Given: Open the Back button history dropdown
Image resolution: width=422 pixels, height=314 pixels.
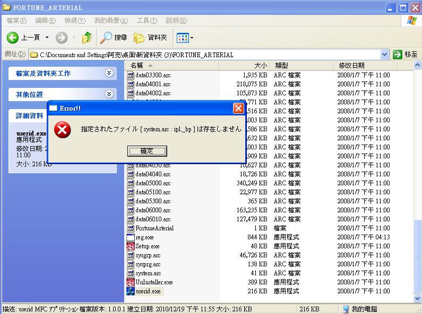Looking at the screenshot, I should pyautogui.click(x=47, y=38).
